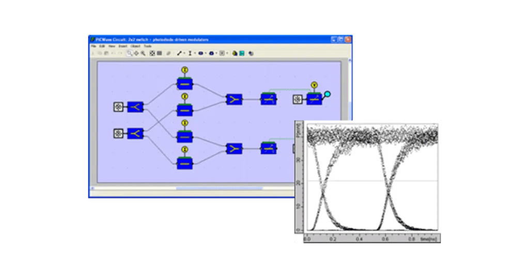Screen dimensions: 529x278
Task: Click the cyan square toolbar icon
Action: [242, 53]
